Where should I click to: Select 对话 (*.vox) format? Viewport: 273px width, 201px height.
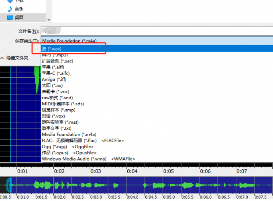pos(157,116)
